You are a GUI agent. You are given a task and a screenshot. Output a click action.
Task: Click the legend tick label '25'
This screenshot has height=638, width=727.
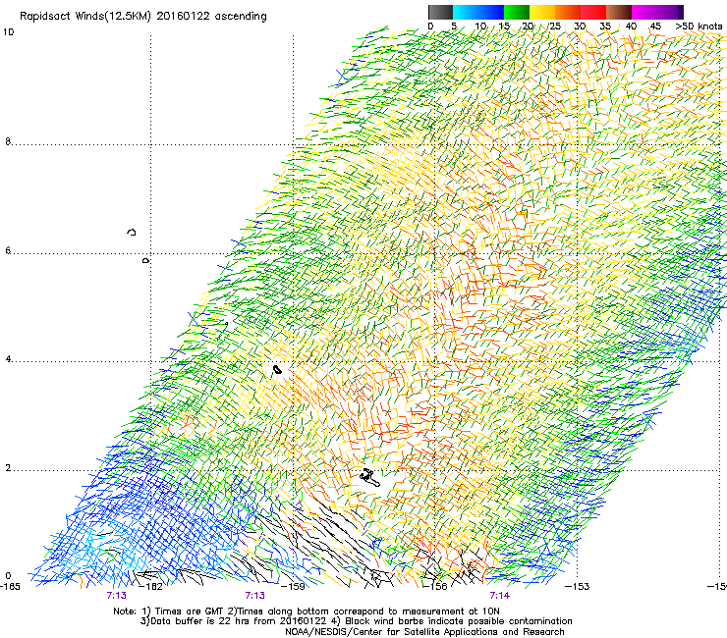(x=554, y=27)
